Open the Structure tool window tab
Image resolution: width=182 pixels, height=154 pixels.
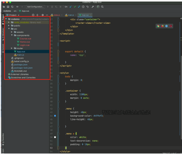coord(3,34)
